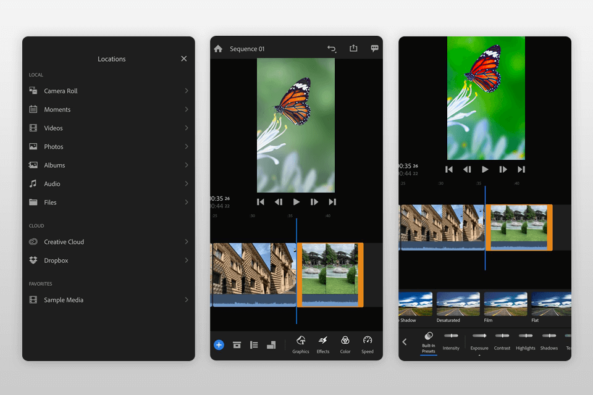Expand chevron next to Camera Roll
The width and height of the screenshot is (593, 395).
(187, 91)
